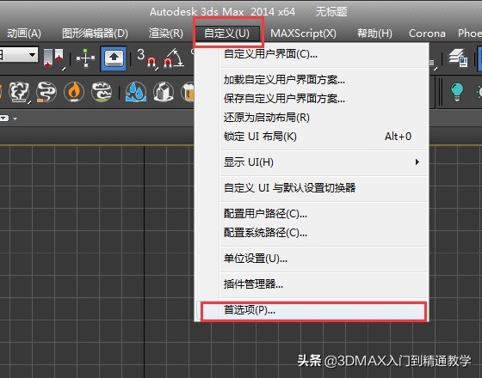
Task: Open the MAXScript(X) menu
Action: coord(303,34)
